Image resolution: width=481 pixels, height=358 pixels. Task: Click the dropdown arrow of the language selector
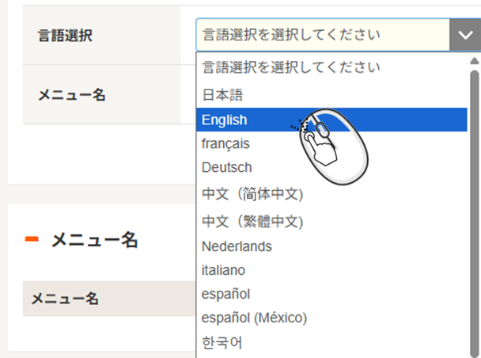point(462,35)
